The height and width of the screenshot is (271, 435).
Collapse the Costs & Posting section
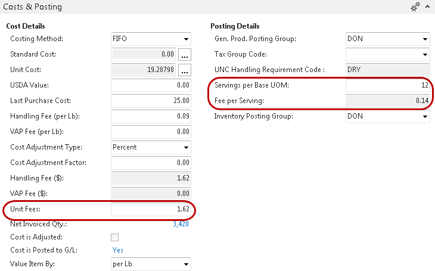tap(427, 7)
